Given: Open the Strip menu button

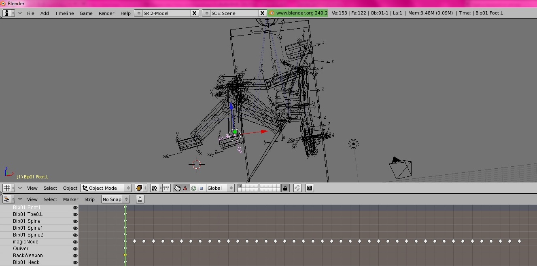Looking at the screenshot, I should point(89,199).
